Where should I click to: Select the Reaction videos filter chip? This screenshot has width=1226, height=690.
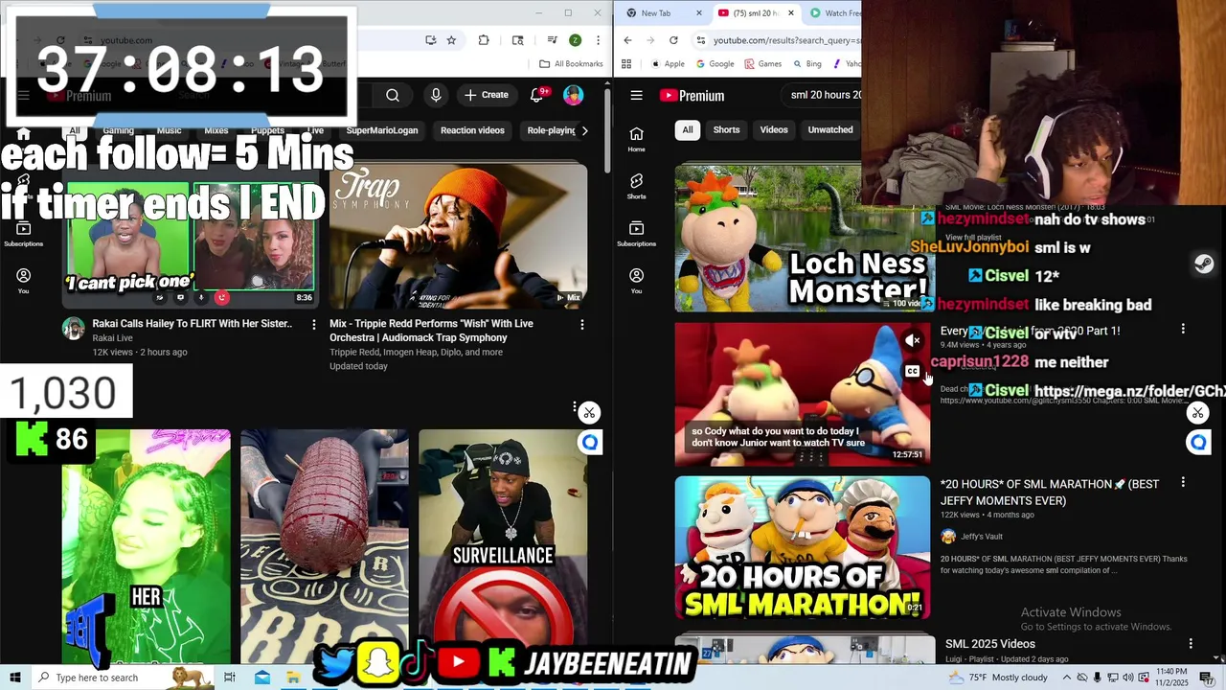[472, 130]
